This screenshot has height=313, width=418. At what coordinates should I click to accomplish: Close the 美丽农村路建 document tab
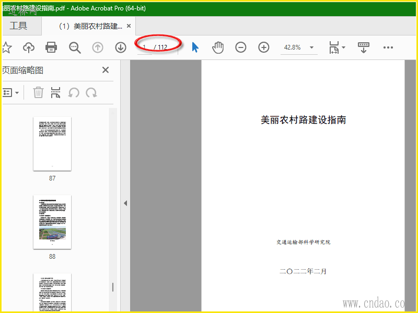click(x=129, y=26)
